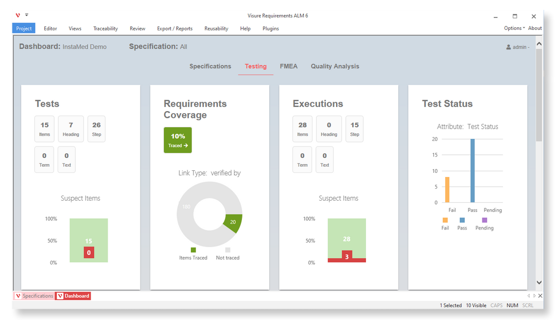
Task: Click the NUM indicator in status bar
Action: 512,305
